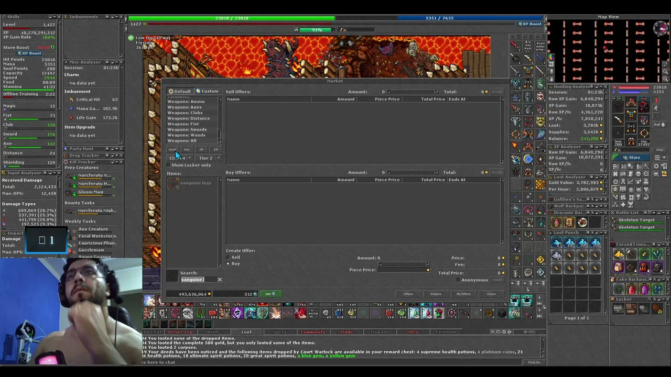The image size is (671, 377).
Task: Select the Sell radio under Create Offer
Action: coord(228,258)
